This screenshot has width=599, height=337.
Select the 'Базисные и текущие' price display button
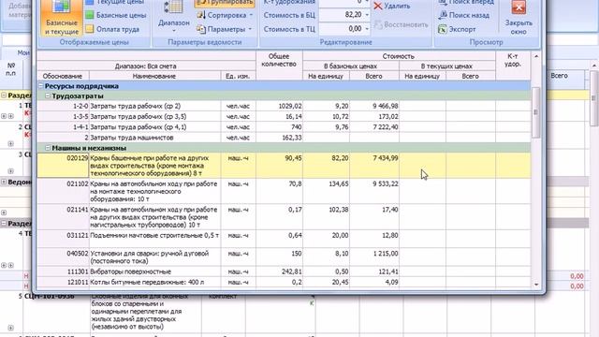coord(61,18)
